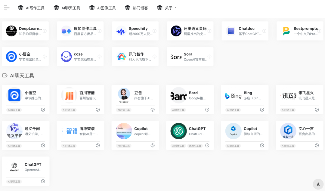Click the 清华智谱 card title
This screenshot has height=191, width=325.
click(x=87, y=129)
